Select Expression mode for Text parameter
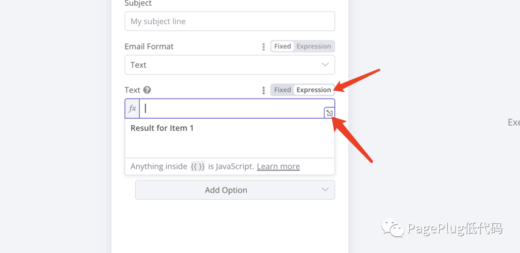This screenshot has height=253, width=520. coord(313,90)
